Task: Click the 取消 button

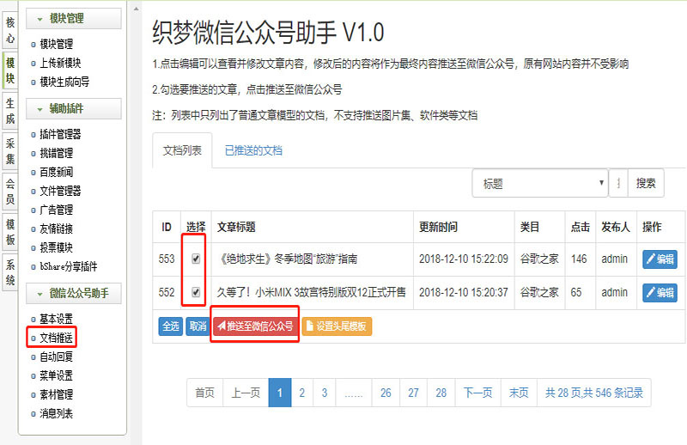Action: (198, 326)
